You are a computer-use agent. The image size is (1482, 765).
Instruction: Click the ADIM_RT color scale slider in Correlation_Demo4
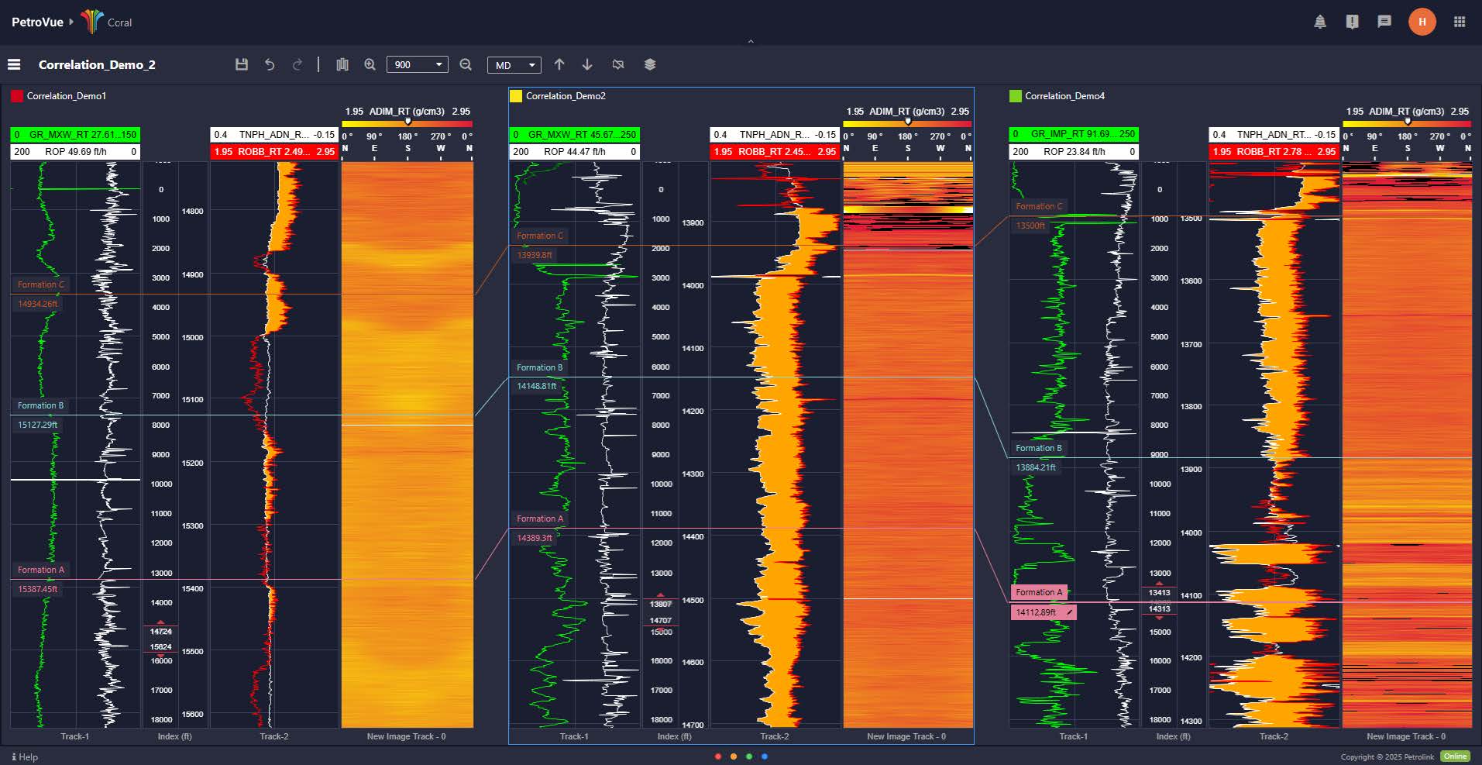pos(1408,122)
